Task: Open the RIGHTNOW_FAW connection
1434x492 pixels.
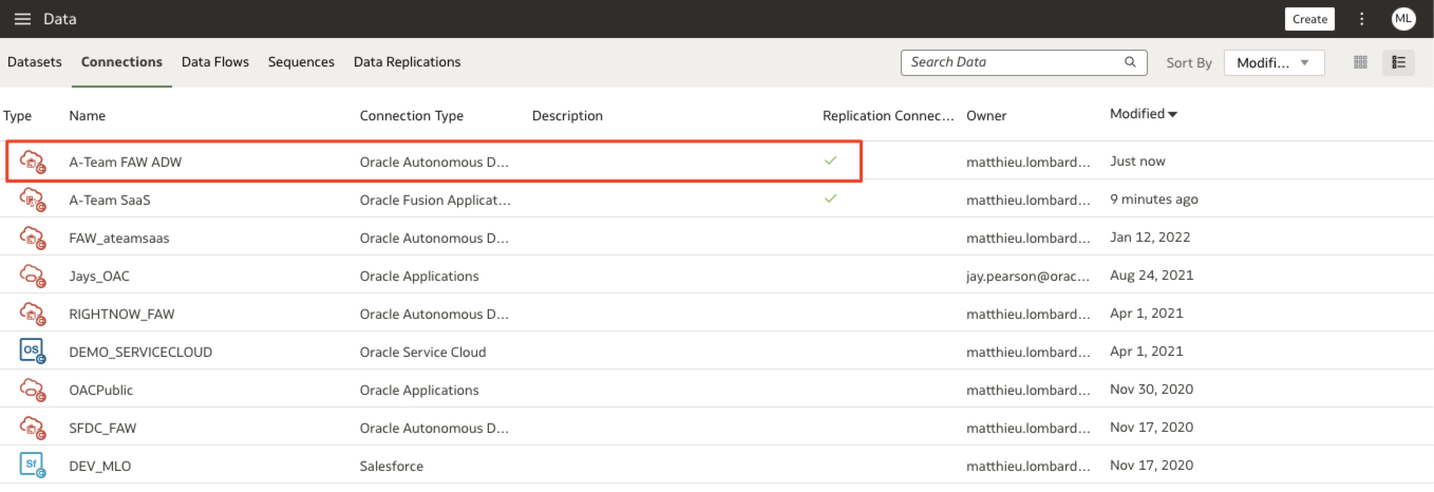Action: [121, 314]
